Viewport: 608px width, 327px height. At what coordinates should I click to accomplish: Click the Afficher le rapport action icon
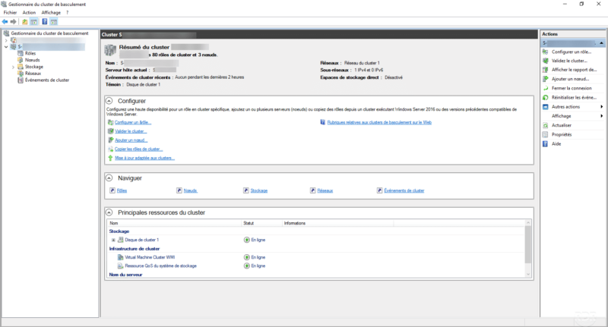[545, 70]
